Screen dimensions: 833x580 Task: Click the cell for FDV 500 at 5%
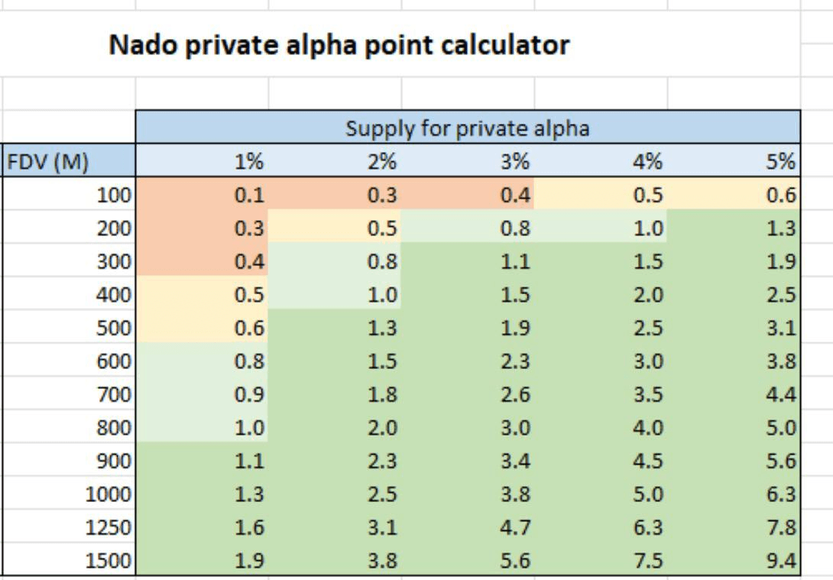pos(734,328)
